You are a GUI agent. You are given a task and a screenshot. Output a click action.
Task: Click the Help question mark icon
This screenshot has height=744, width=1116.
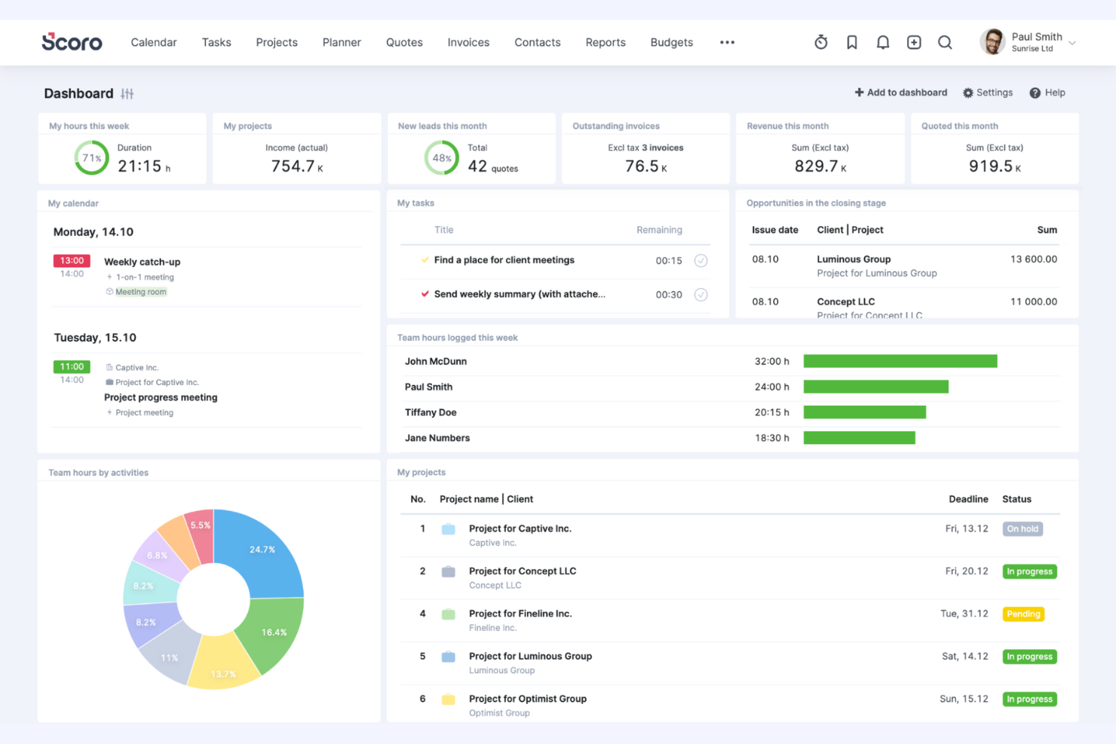1035,93
